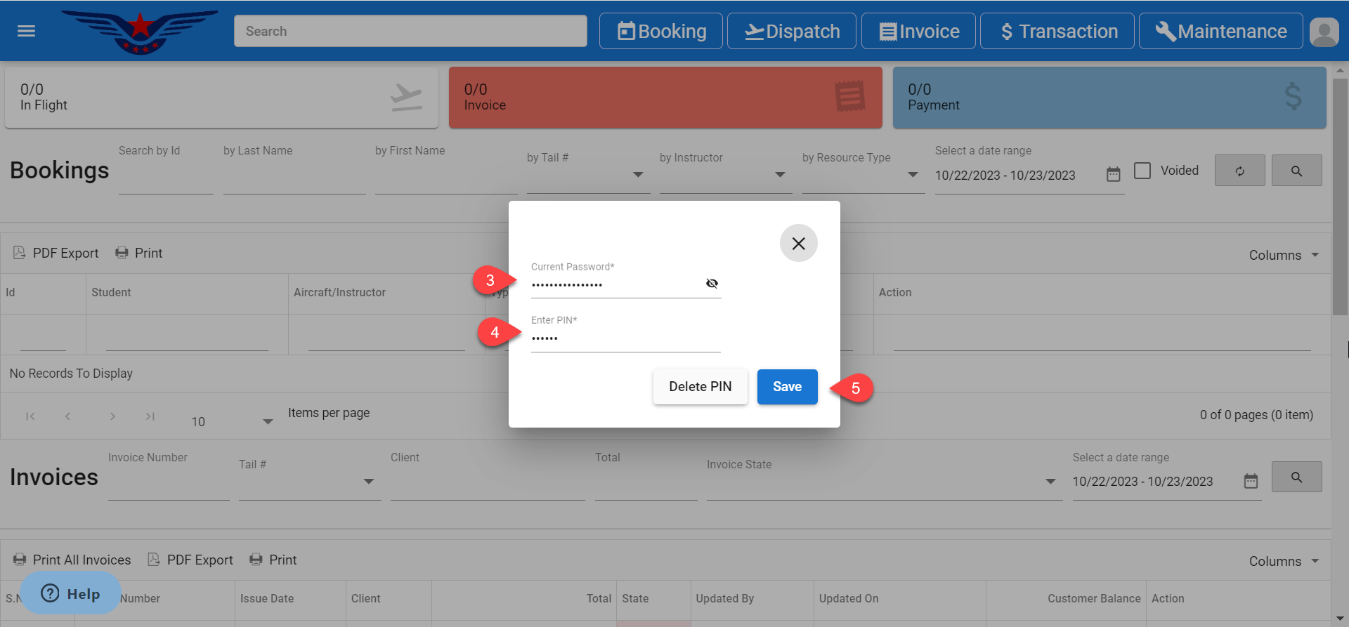Image resolution: width=1349 pixels, height=627 pixels.
Task: Click the top Search field
Action: tap(410, 32)
